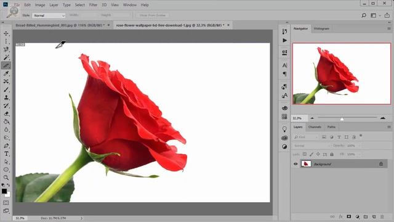Open the Style dropdown showing Normal
This screenshot has width=394, height=222.
(49, 15)
